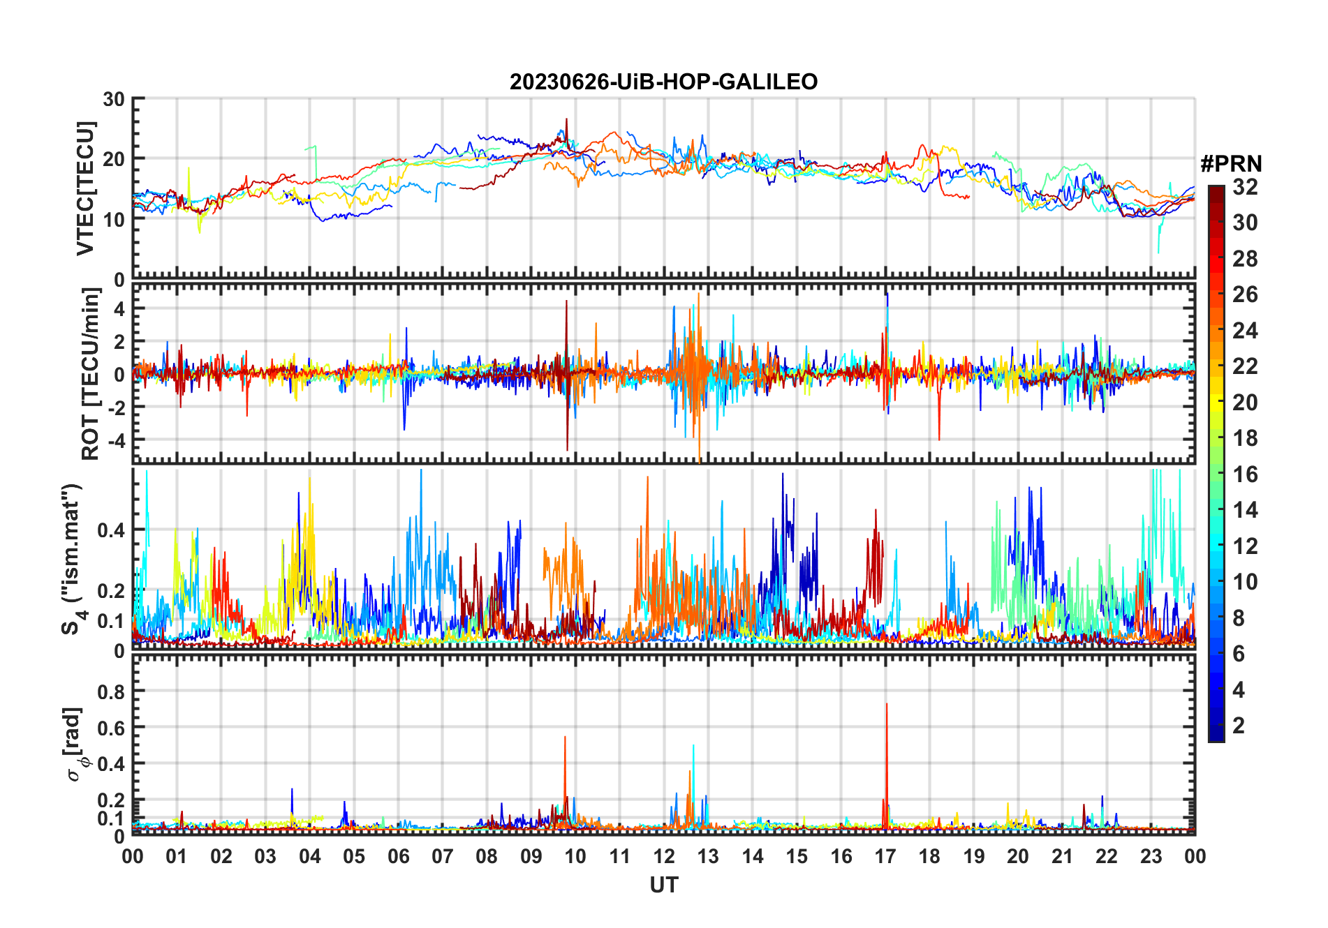Select the 0.8 tick on σφ axis

[110, 691]
